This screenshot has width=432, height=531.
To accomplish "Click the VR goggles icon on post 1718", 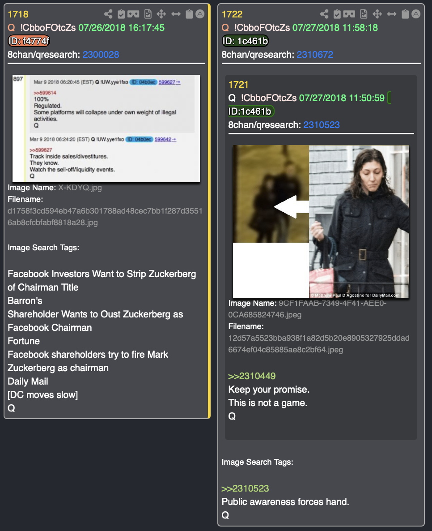I will pos(133,14).
